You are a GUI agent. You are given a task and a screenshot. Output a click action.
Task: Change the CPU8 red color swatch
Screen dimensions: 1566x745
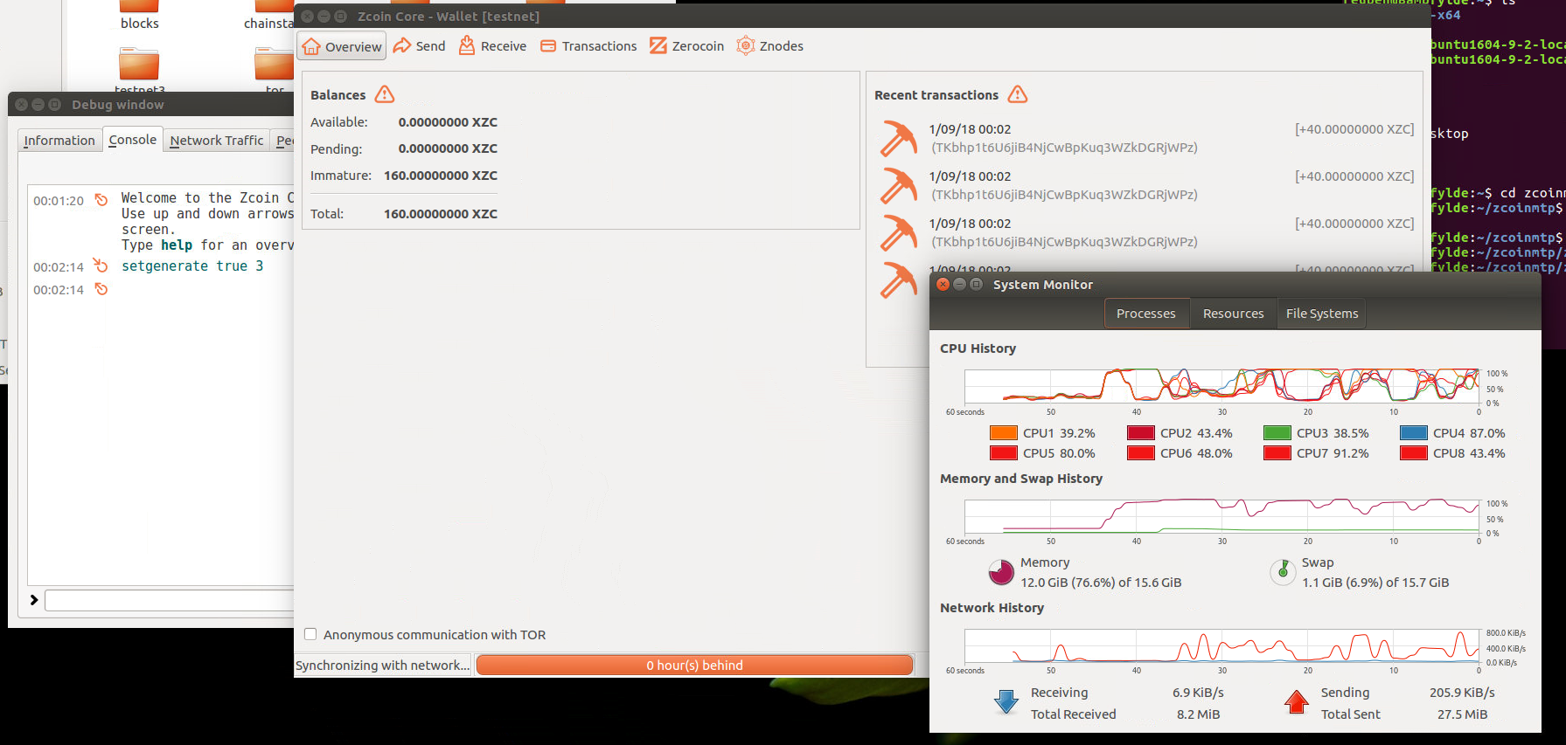click(x=1414, y=453)
